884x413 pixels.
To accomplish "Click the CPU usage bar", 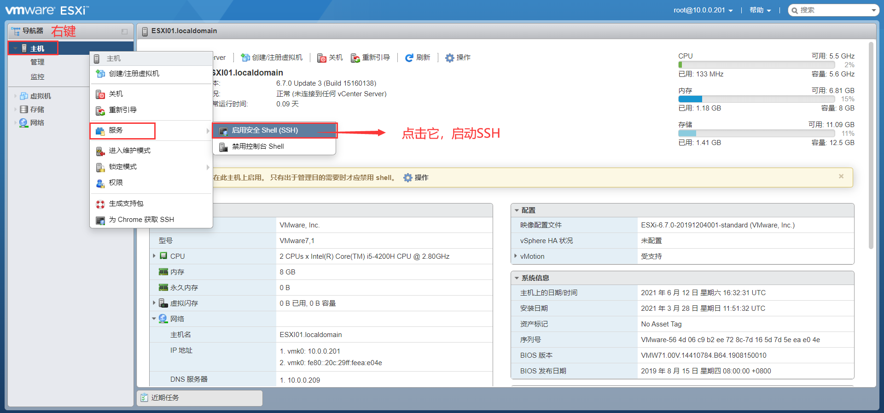I will coord(756,65).
